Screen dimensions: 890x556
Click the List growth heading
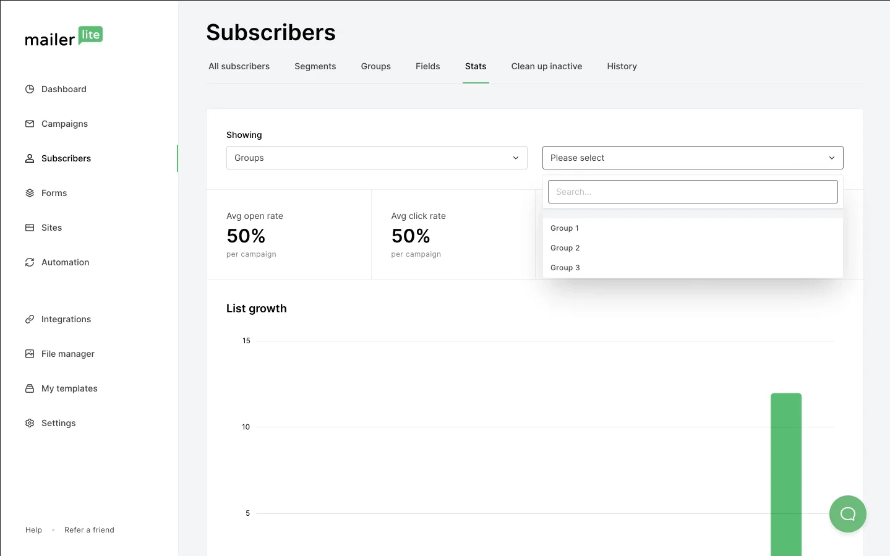coord(257,309)
